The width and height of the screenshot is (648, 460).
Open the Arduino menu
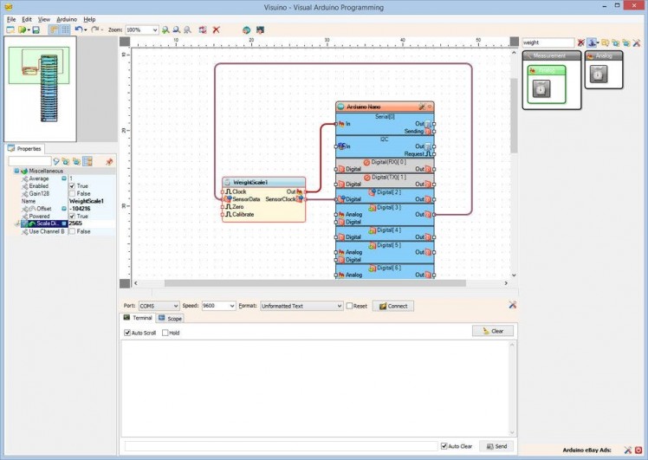pyautogui.click(x=67, y=18)
